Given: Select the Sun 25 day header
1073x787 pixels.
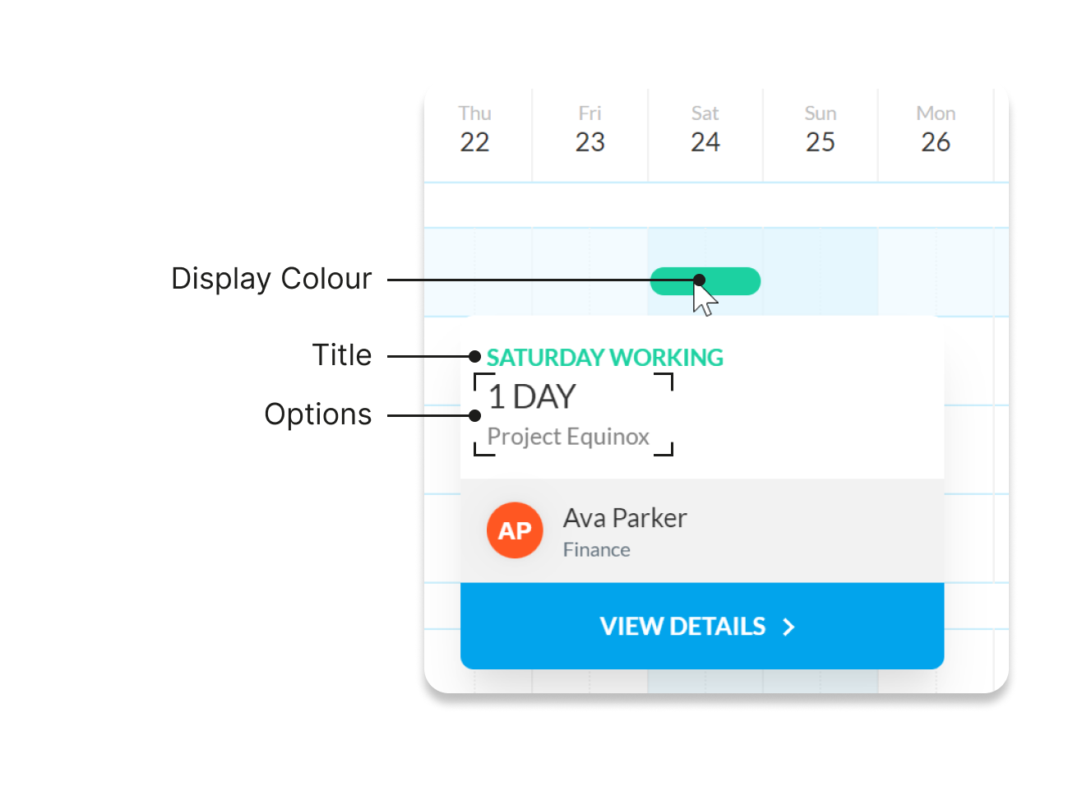Looking at the screenshot, I should pos(821,129).
